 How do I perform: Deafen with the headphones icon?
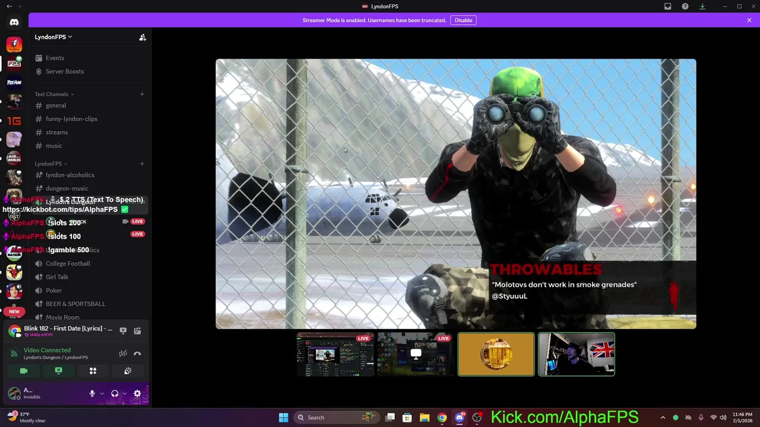[x=115, y=394]
